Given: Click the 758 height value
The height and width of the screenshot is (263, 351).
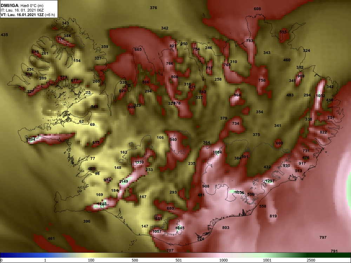Looking at the screenshot, I should click(262, 80).
